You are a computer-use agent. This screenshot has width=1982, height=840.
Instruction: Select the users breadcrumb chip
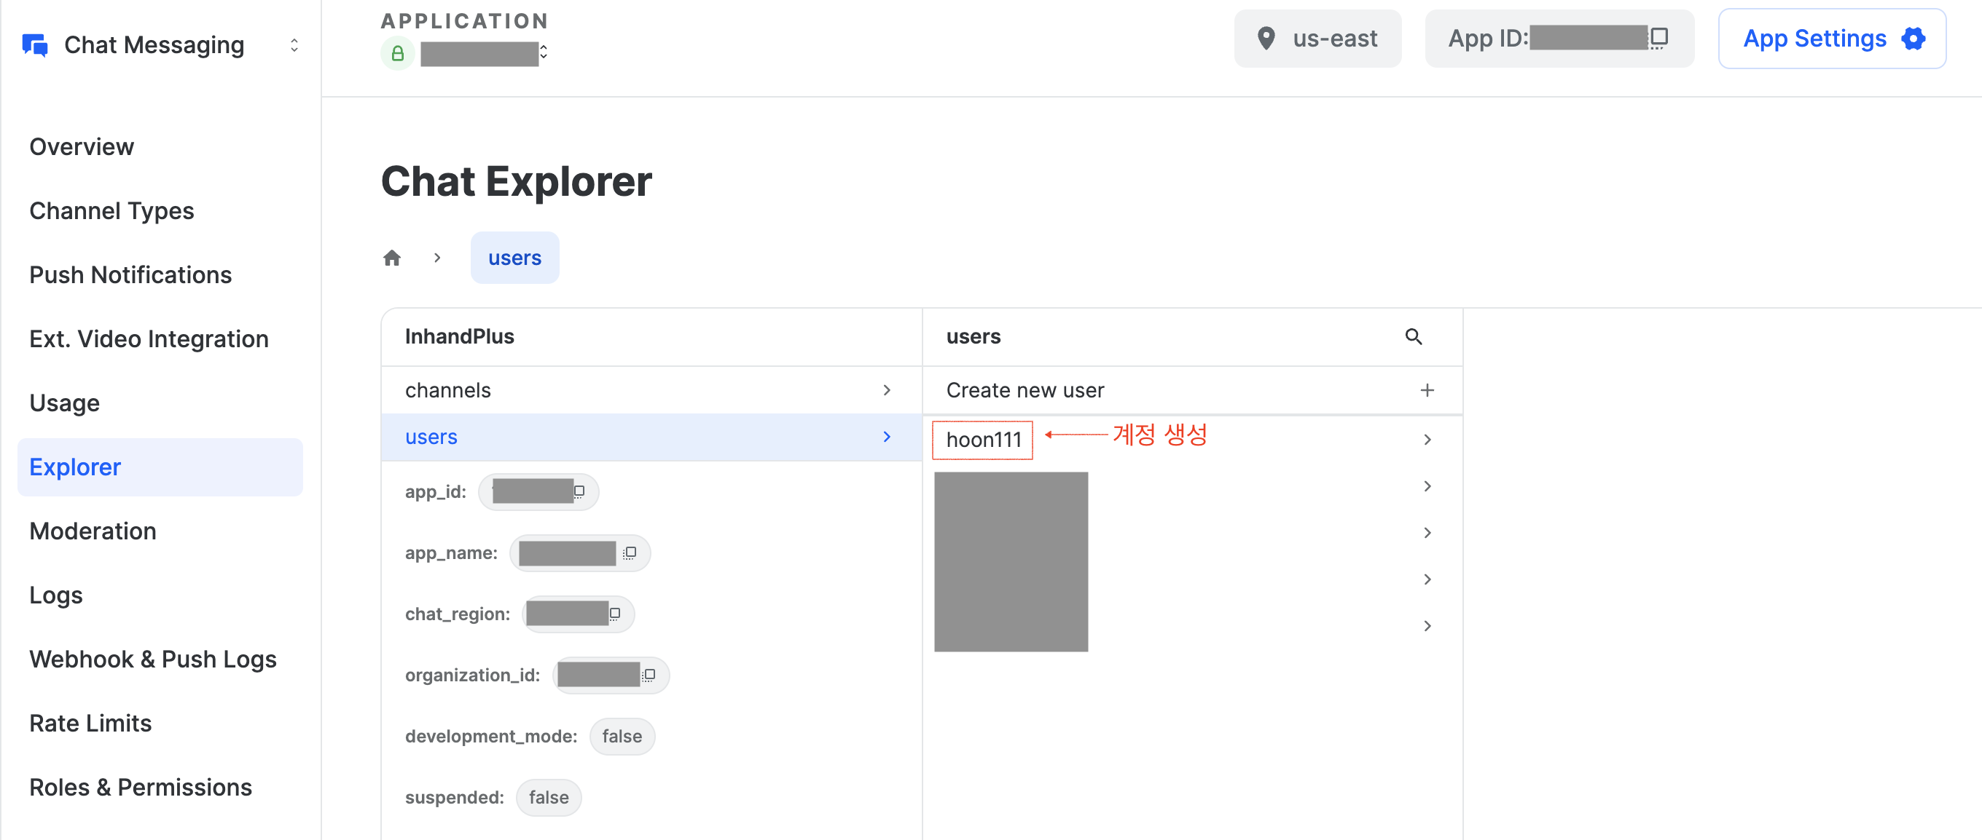tap(514, 258)
